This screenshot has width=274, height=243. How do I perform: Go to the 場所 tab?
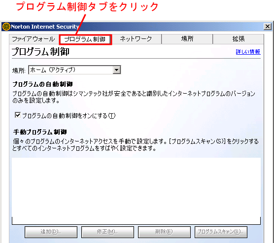(187, 39)
